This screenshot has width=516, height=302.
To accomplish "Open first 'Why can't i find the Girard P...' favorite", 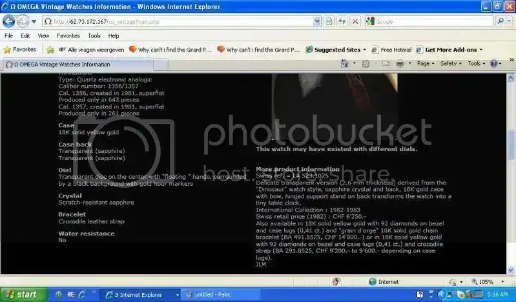I will click(x=170, y=50).
